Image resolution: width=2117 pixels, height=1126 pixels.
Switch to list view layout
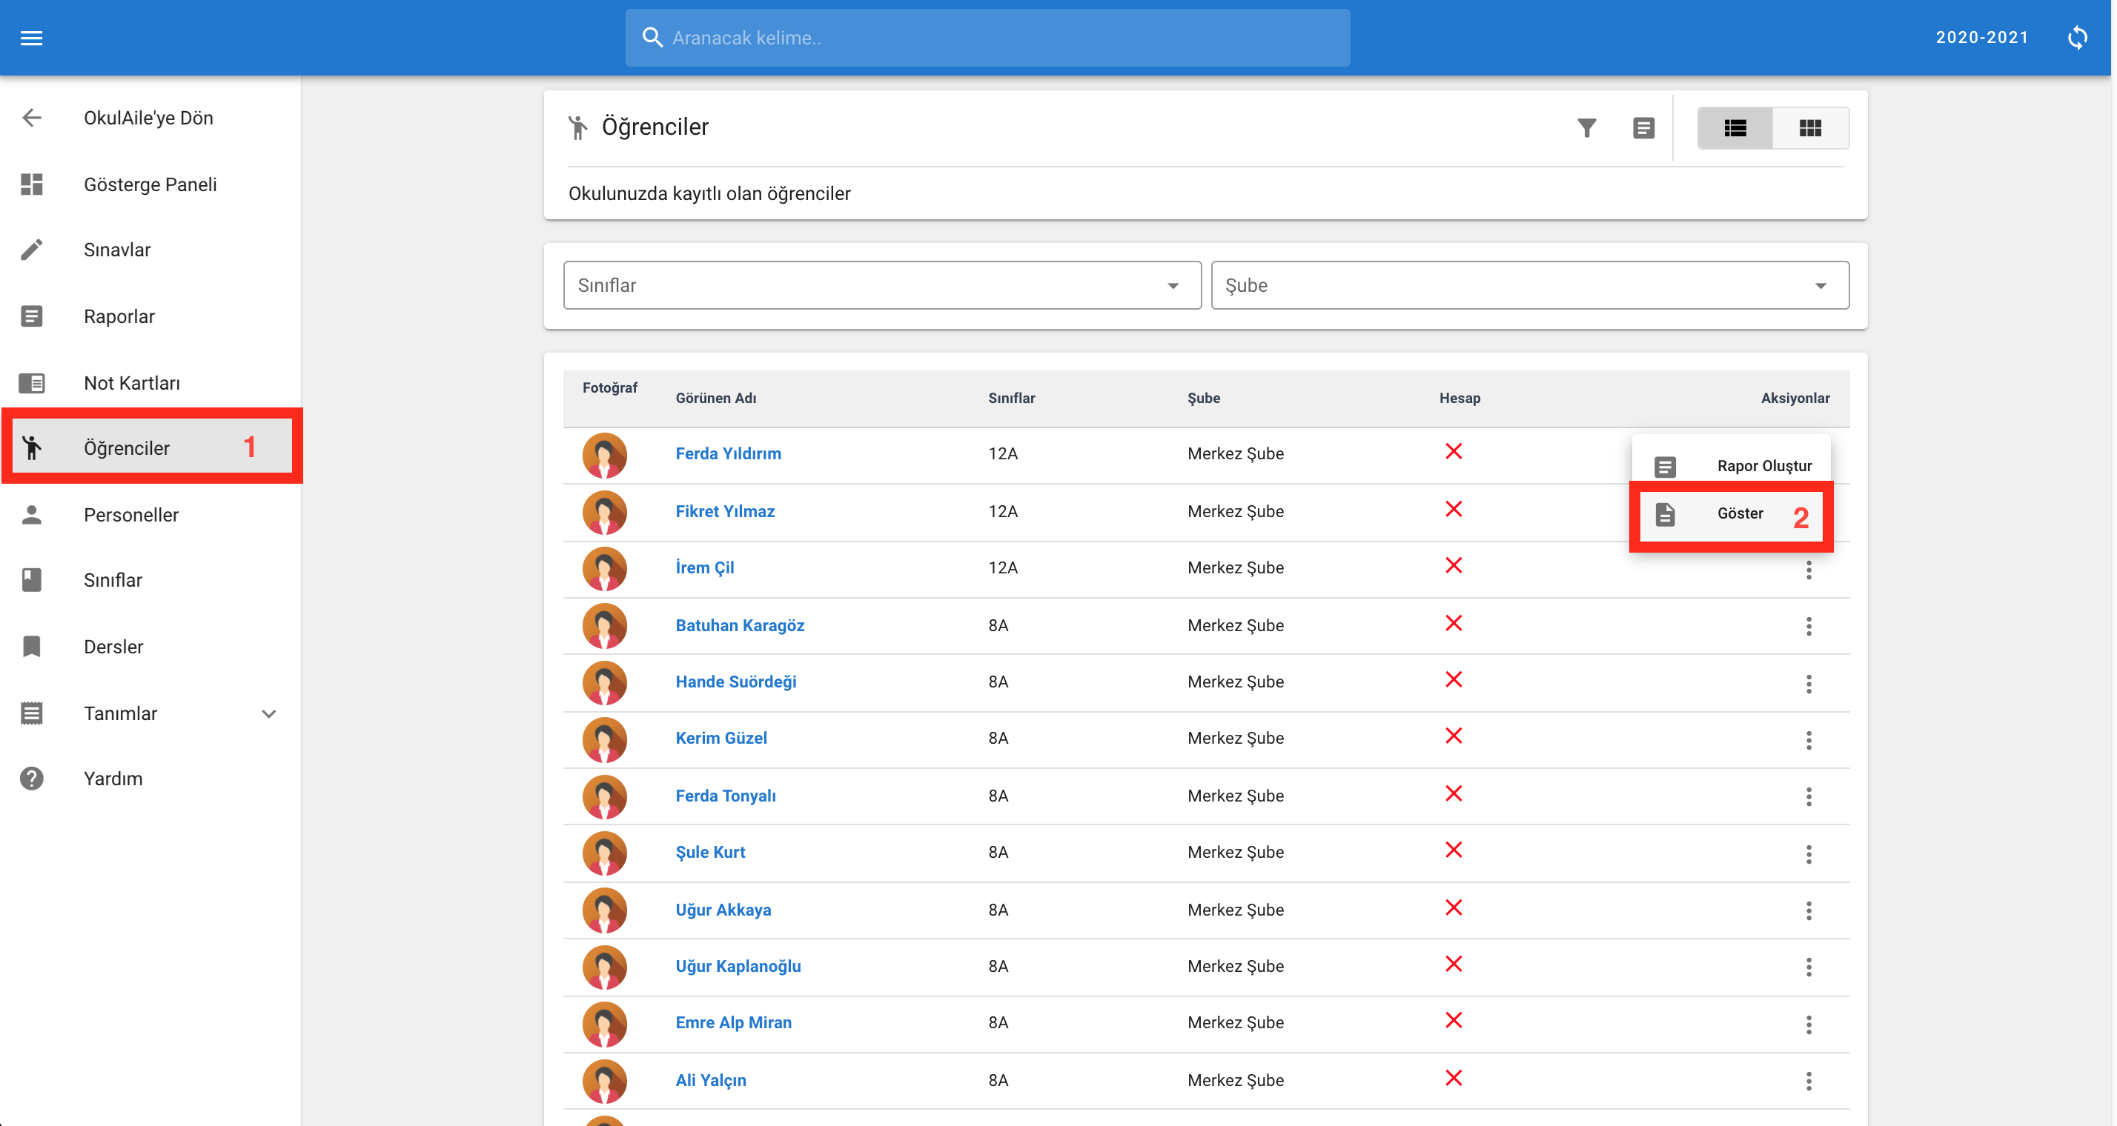(1735, 128)
